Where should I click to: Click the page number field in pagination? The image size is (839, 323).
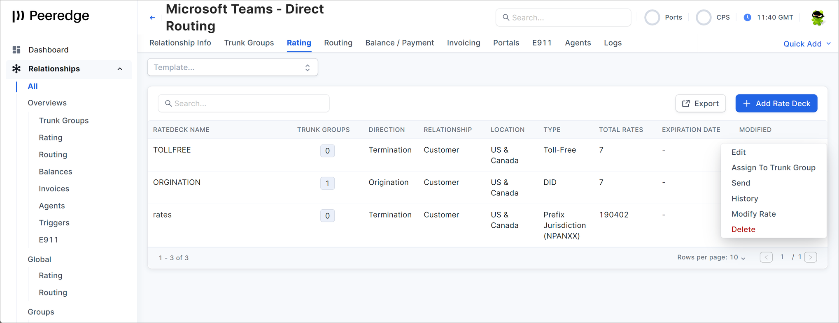tap(782, 257)
